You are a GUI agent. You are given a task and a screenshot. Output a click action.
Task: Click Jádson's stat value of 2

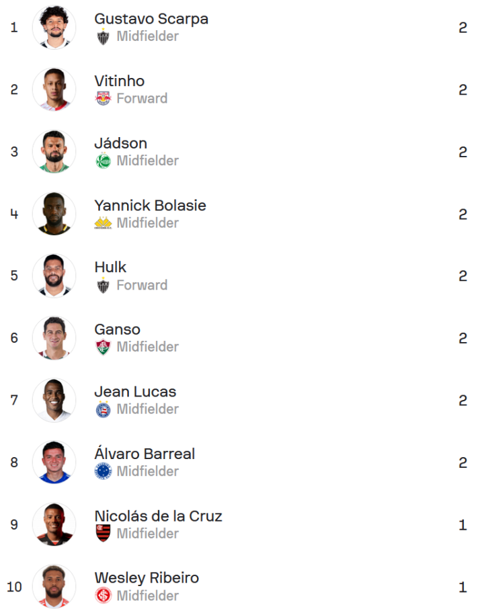click(x=462, y=153)
